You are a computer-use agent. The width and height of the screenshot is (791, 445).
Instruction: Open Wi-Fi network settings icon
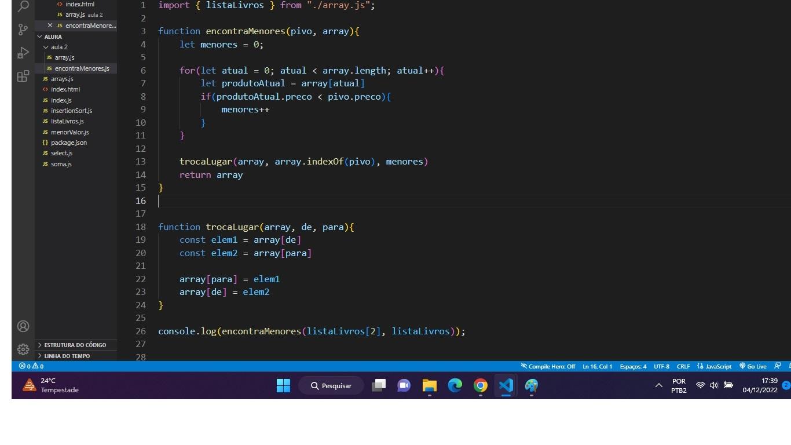(x=701, y=385)
